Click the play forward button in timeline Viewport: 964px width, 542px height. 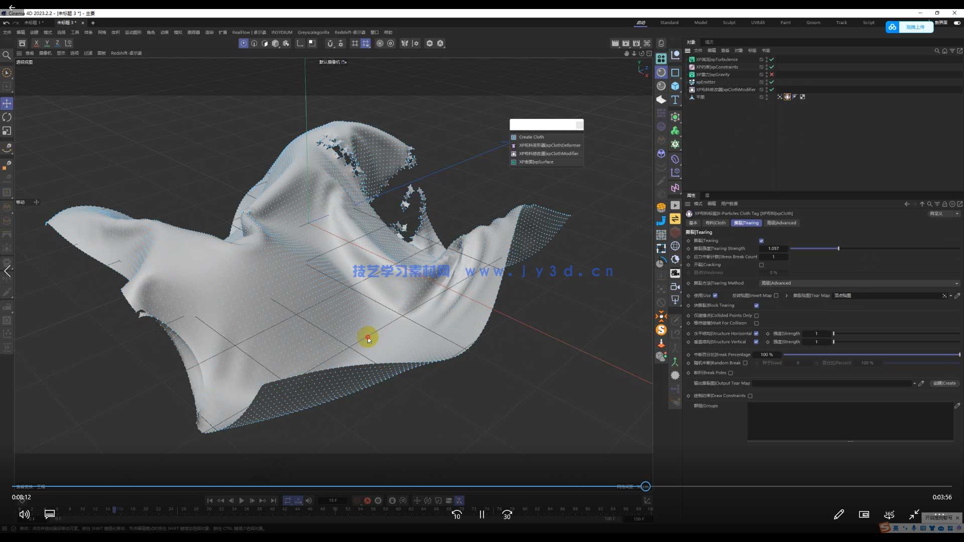242,500
